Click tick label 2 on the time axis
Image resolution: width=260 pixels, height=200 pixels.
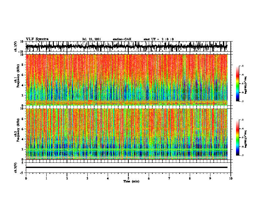click(67, 178)
